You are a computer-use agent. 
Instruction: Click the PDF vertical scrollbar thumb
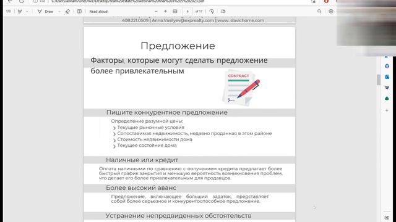click(378, 80)
